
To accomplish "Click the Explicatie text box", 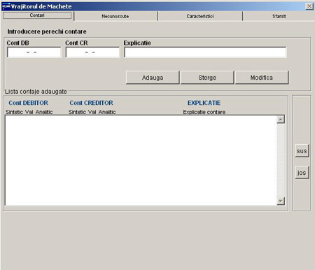I will (205, 52).
